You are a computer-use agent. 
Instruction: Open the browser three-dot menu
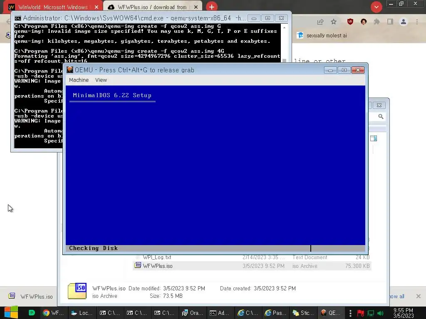click(417, 22)
